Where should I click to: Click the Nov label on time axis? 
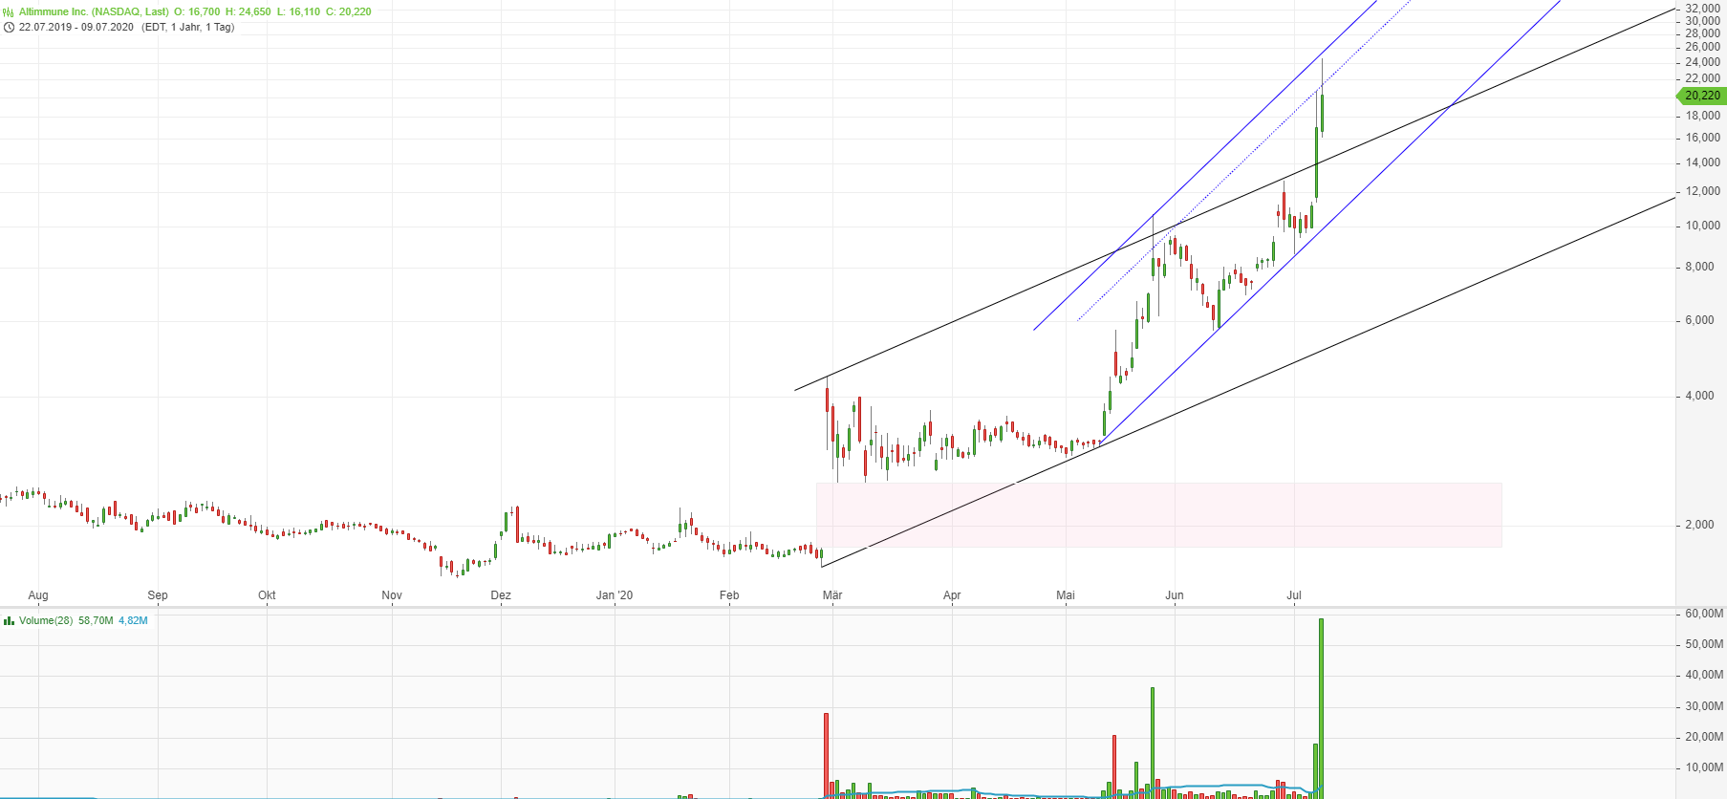[x=392, y=595]
